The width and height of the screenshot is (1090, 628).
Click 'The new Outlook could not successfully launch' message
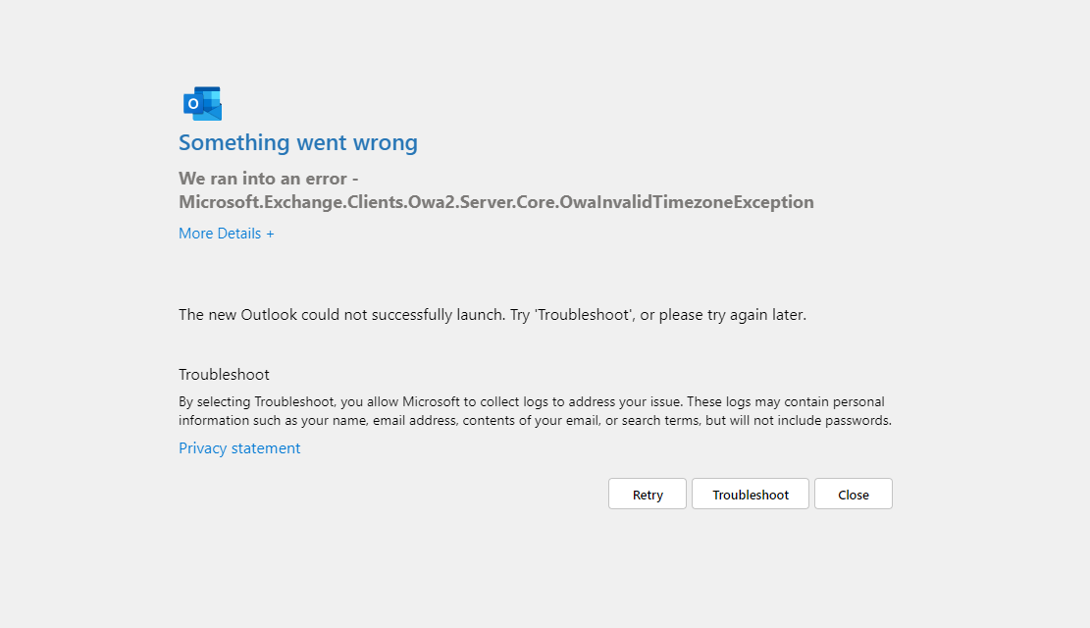click(493, 314)
